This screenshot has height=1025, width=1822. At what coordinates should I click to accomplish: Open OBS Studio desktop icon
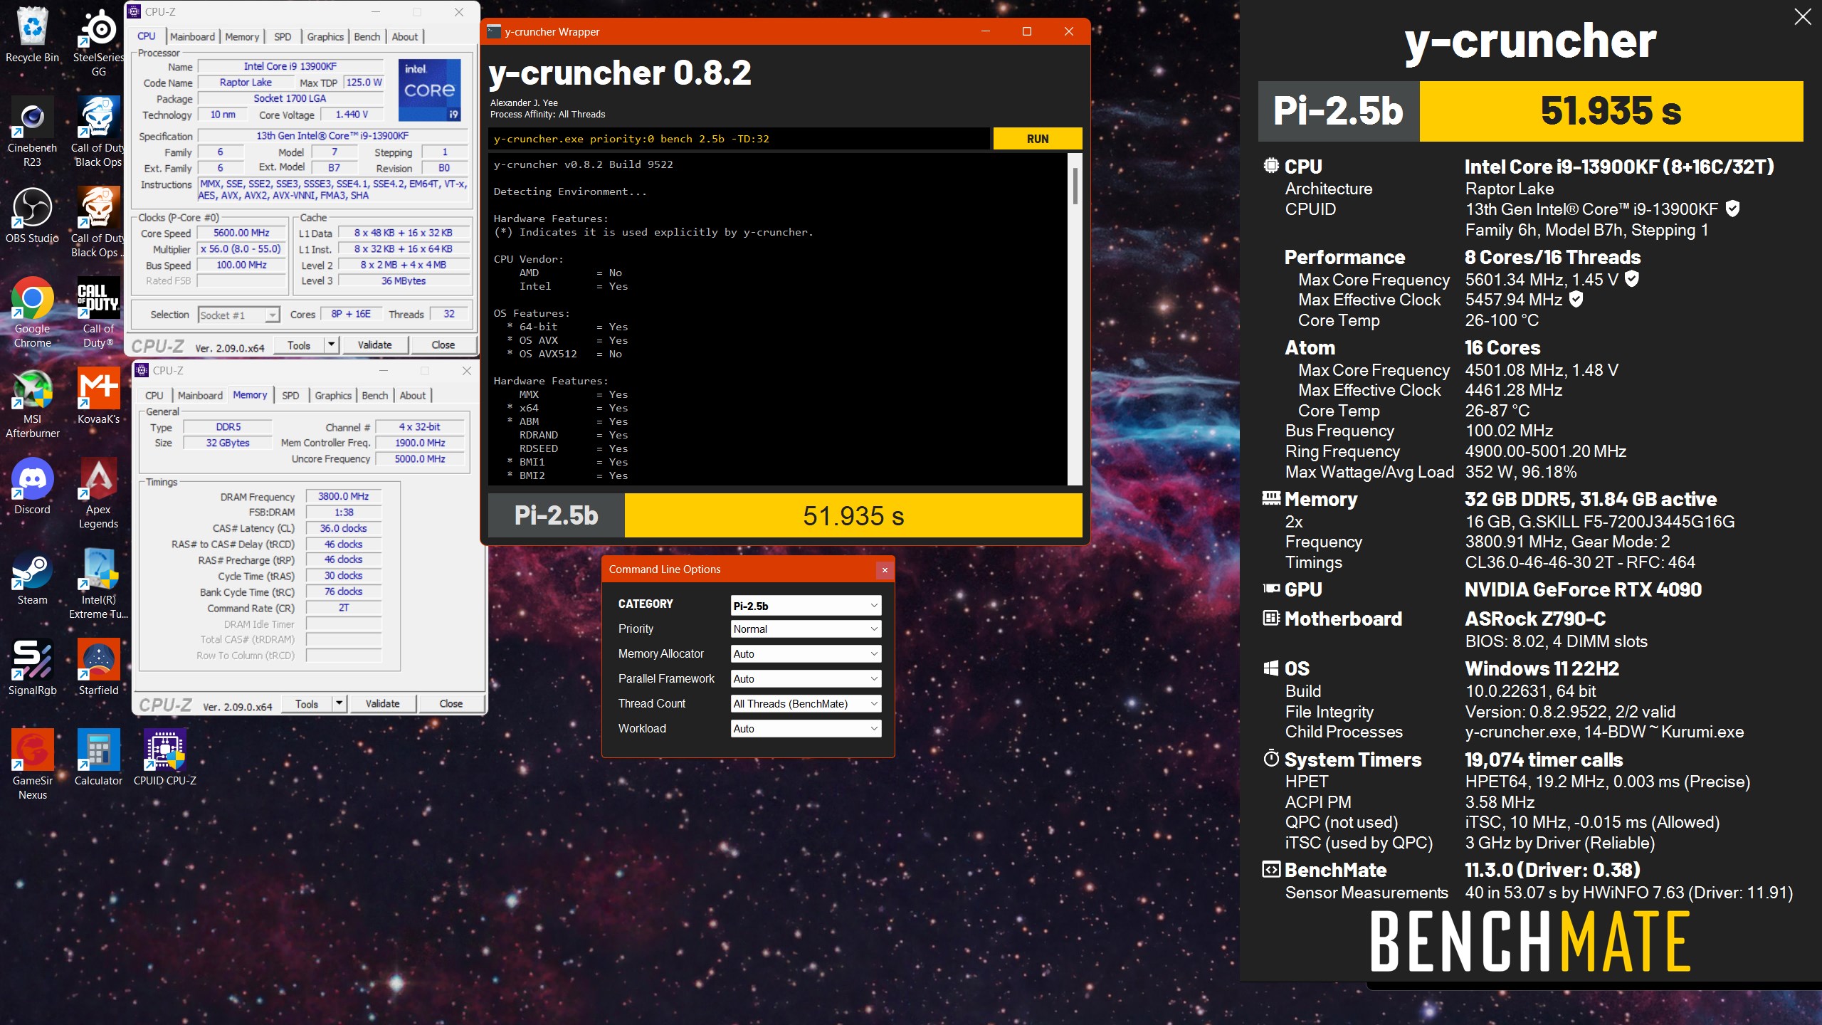(32, 215)
